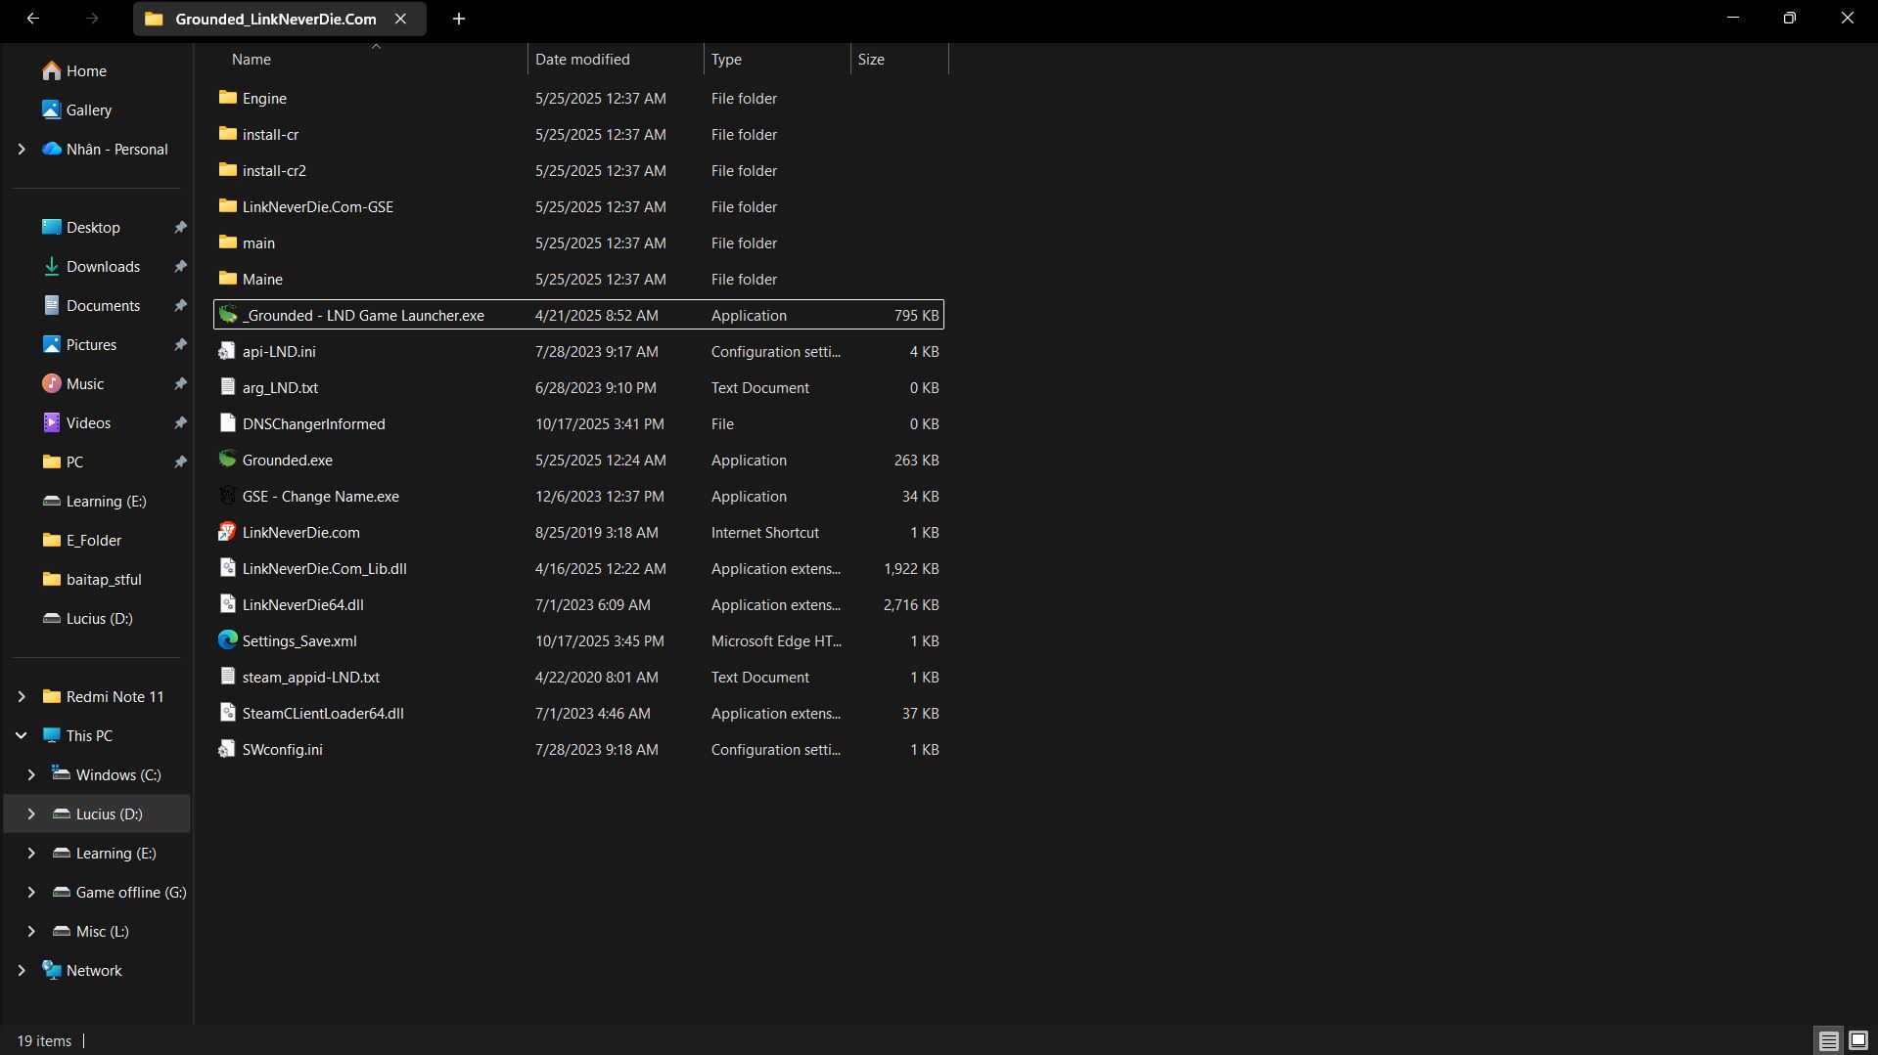Viewport: 1878px width, 1055px height.
Task: Go to Downloads in quick access
Action: pyautogui.click(x=103, y=267)
